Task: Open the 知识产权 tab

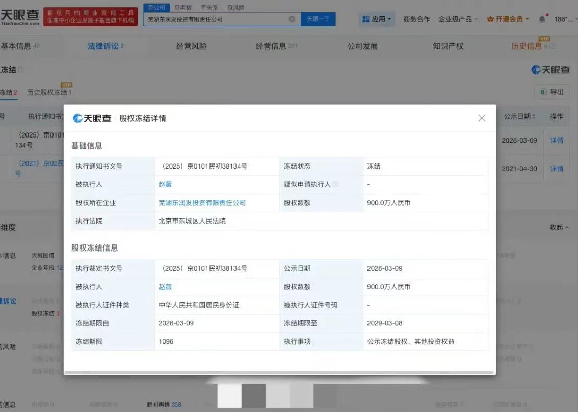Action: pyautogui.click(x=448, y=46)
